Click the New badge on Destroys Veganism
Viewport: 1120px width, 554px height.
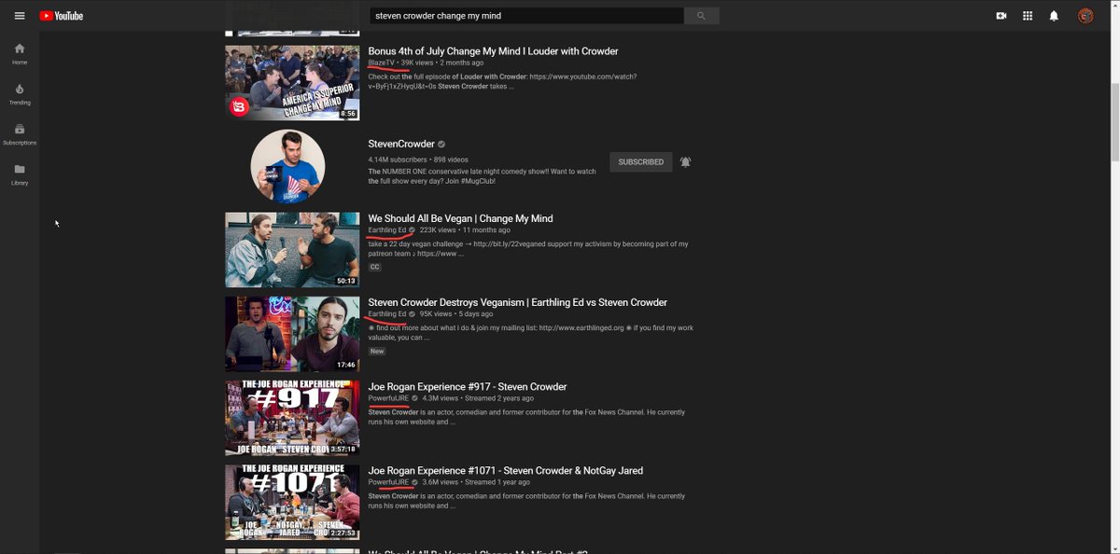[377, 352]
